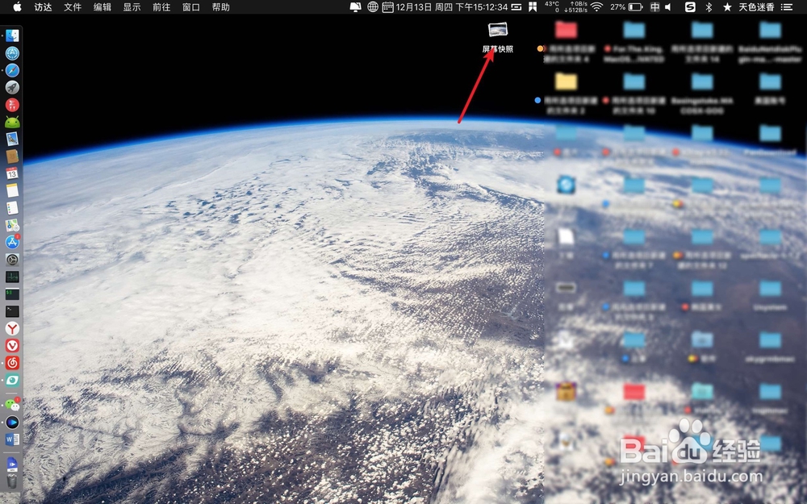The width and height of the screenshot is (807, 504).
Task: Open Activity Monitor in the Dock
Action: [x=12, y=277]
